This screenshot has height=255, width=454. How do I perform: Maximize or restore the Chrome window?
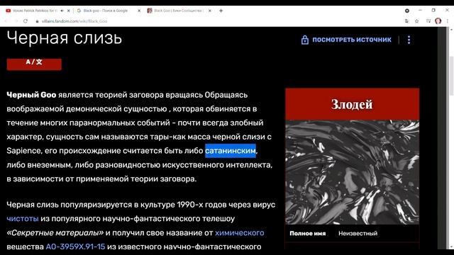433,11
